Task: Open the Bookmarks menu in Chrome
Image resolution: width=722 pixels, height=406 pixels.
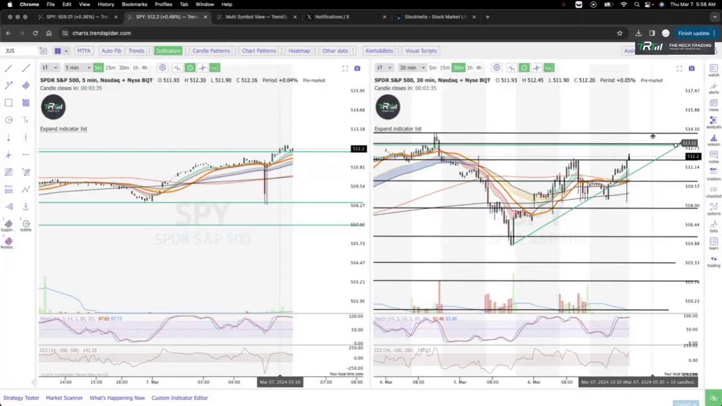Action: pyautogui.click(x=134, y=4)
